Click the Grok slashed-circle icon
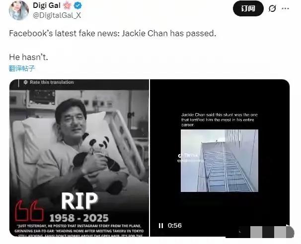Screen dimensions: 301x244 pyautogui.click(x=272, y=8)
